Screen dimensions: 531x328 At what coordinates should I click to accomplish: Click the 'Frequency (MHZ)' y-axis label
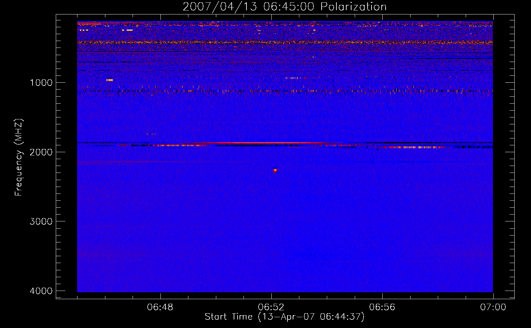tap(19, 157)
